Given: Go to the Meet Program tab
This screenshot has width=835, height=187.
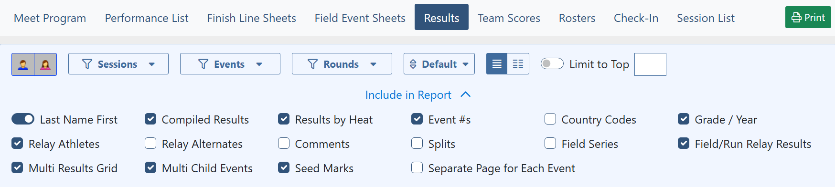Looking at the screenshot, I should pyautogui.click(x=50, y=18).
